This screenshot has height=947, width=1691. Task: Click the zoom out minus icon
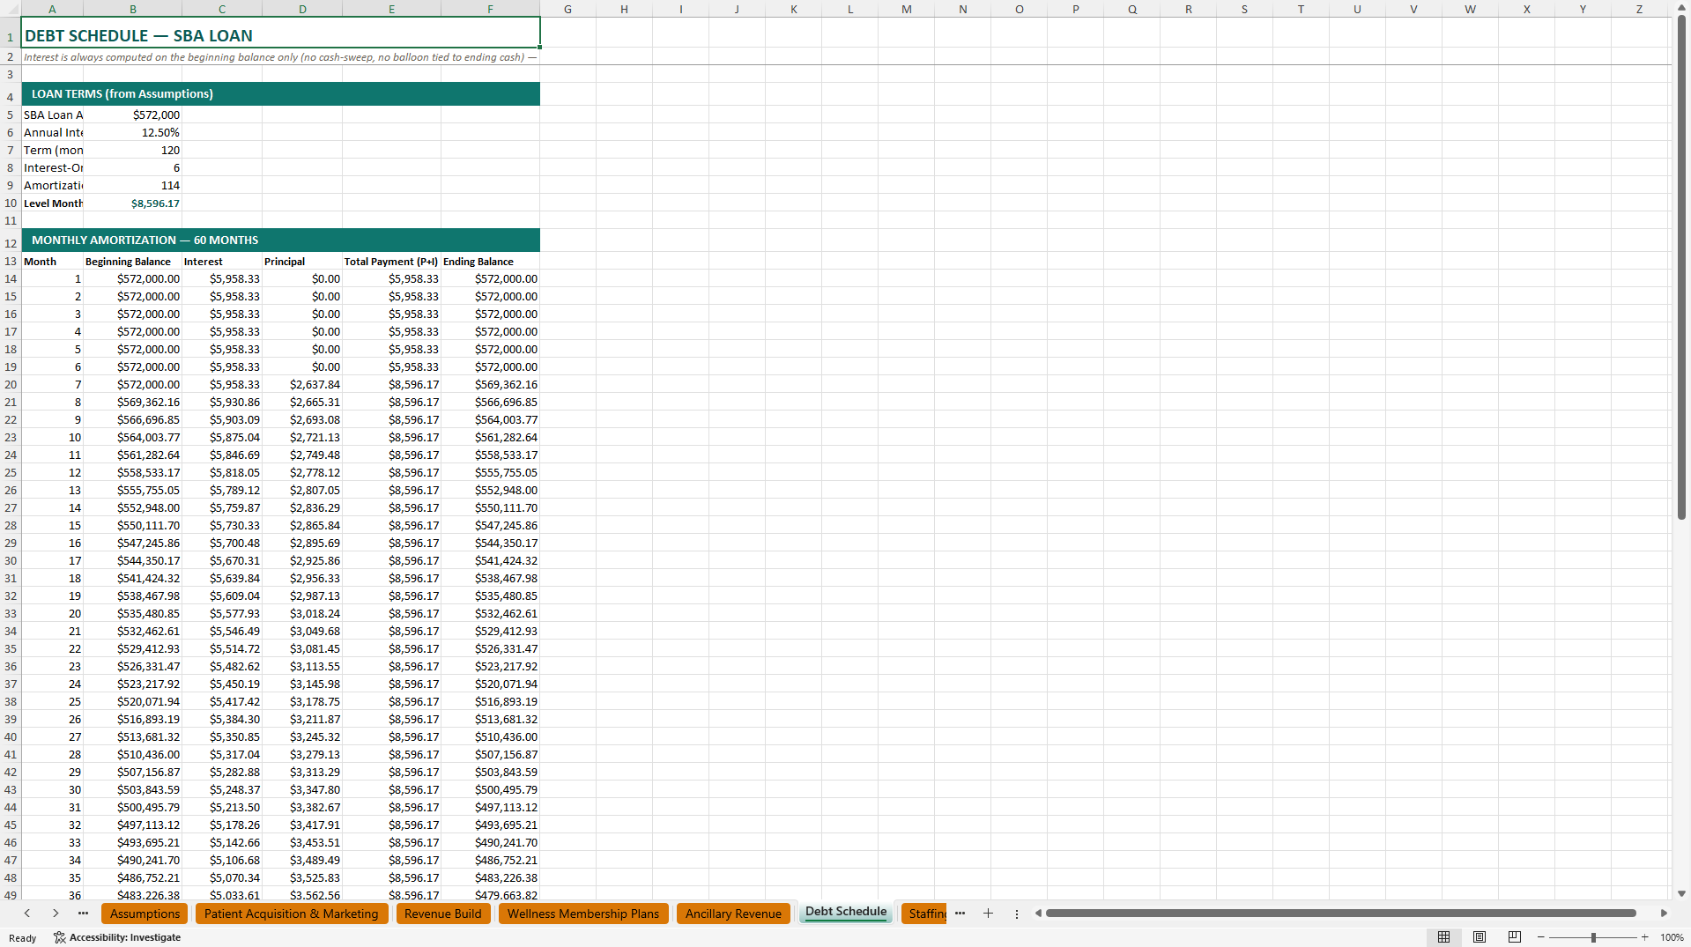pyautogui.click(x=1541, y=937)
